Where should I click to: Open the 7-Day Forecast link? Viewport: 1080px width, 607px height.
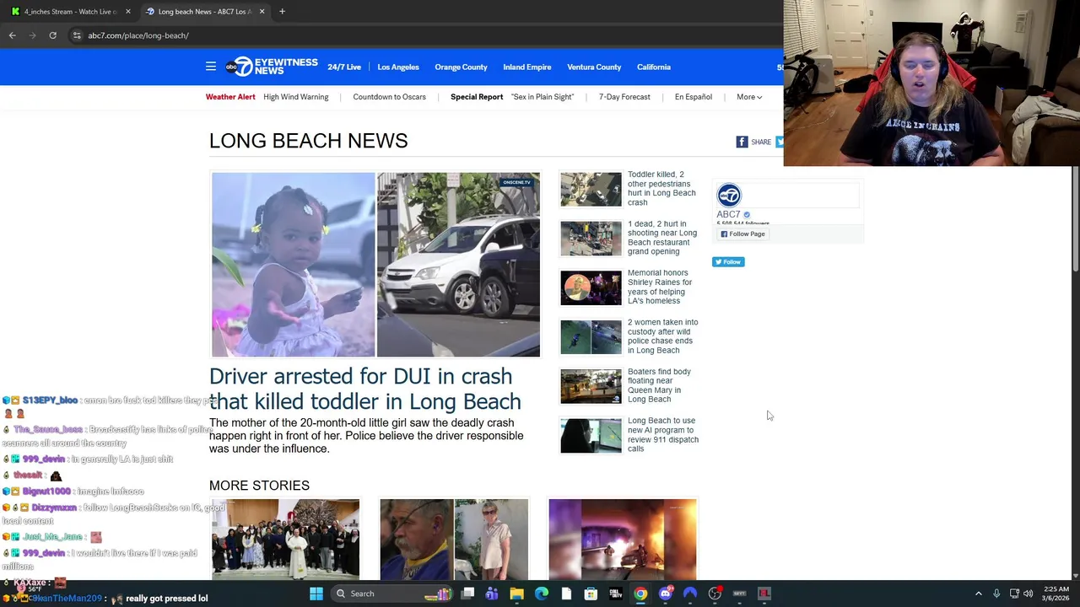[624, 97]
